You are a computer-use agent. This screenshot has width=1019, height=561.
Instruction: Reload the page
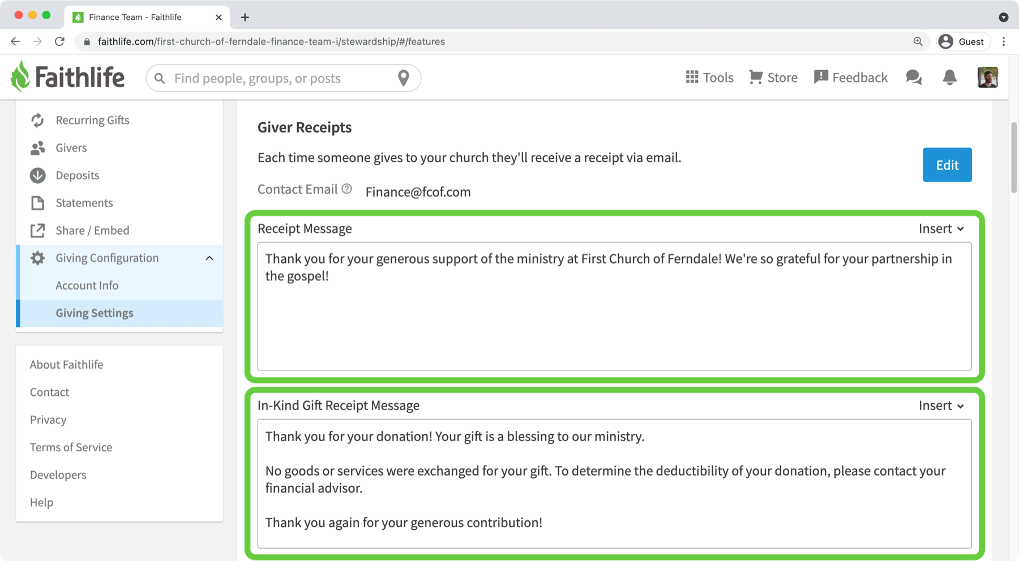click(59, 41)
